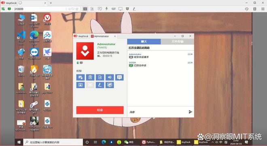Open chat from the AnyDesk toolbar

pos(100,9)
